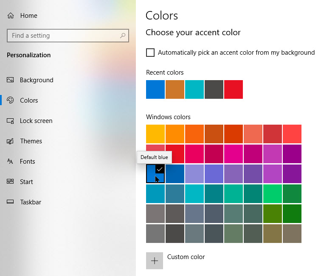Viewport: 321px width, 276px height.
Task: Click the Taskbar icon in sidebar
Action: (11, 202)
